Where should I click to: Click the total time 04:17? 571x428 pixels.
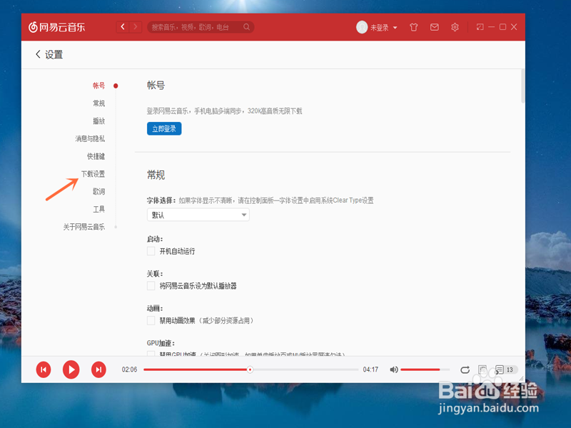click(x=370, y=370)
